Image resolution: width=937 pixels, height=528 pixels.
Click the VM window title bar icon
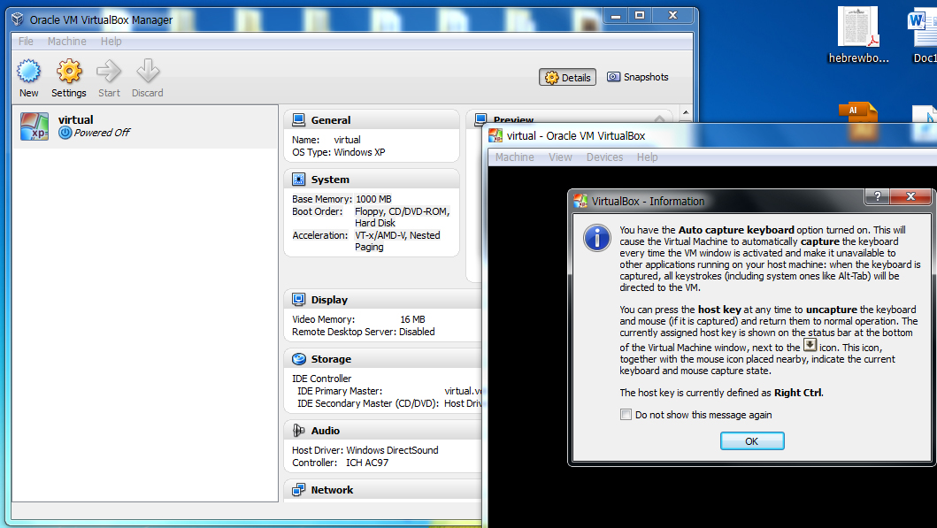pyautogui.click(x=495, y=135)
